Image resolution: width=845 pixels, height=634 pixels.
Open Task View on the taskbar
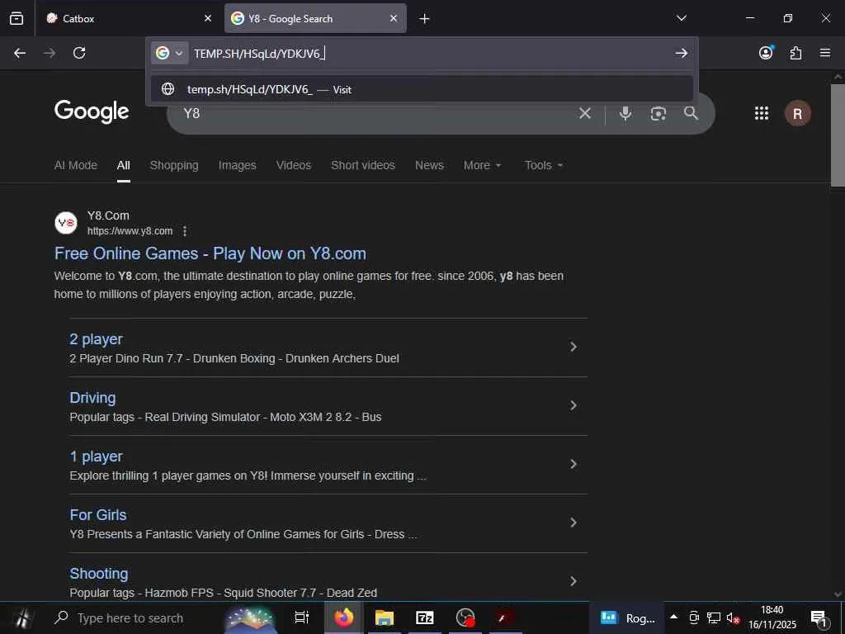pyautogui.click(x=302, y=617)
